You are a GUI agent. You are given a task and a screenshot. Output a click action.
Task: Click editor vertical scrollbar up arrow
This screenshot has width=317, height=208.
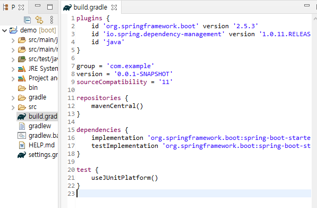pos(315,19)
